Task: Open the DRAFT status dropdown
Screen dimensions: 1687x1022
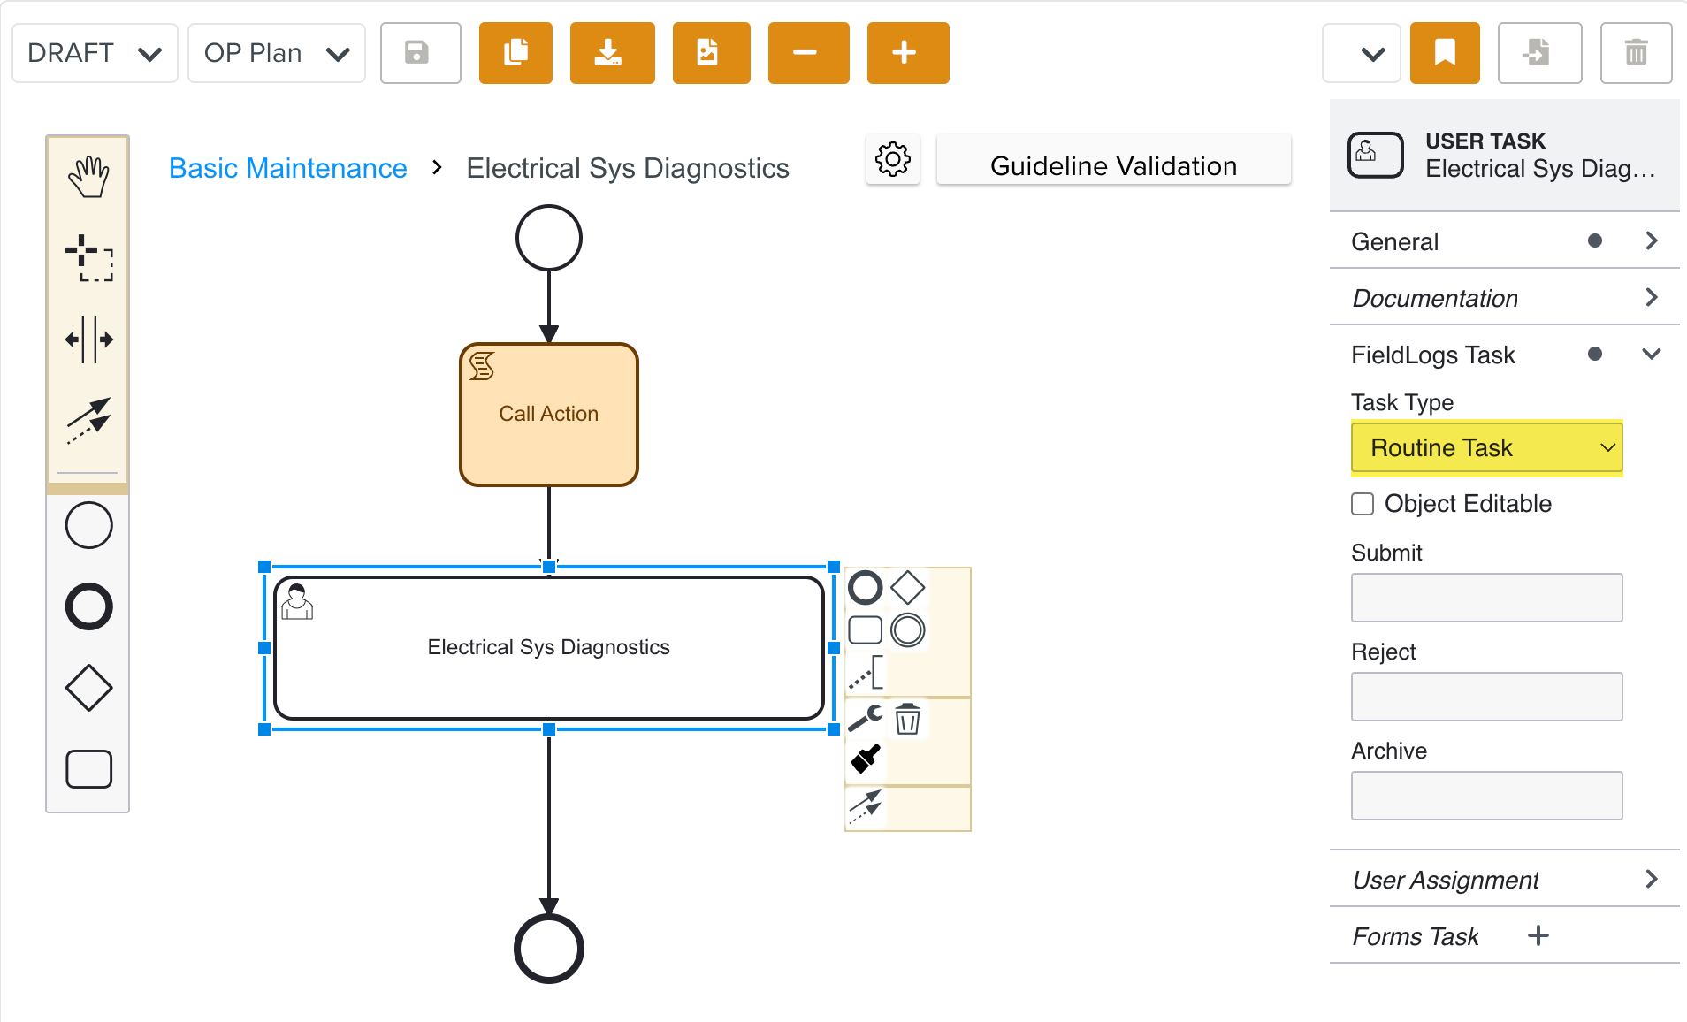Action: (95, 53)
